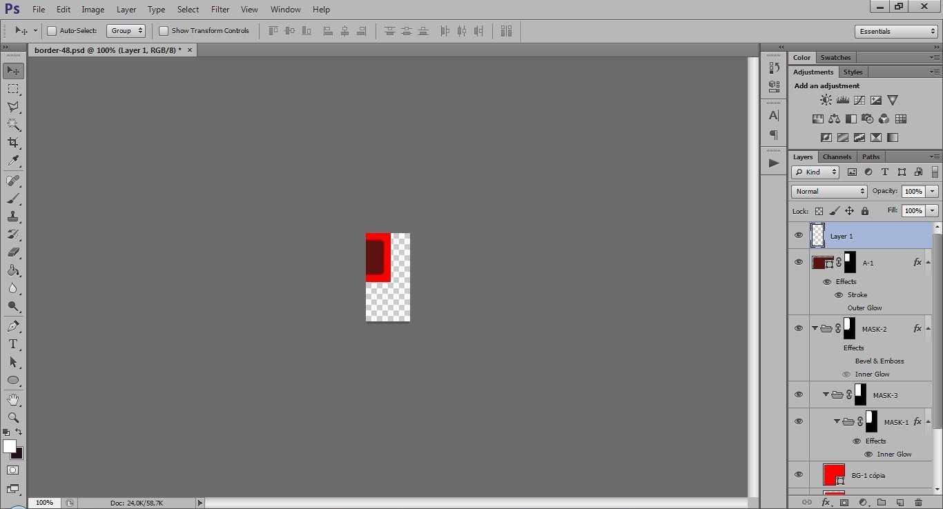Image resolution: width=943 pixels, height=509 pixels.
Task: Collapse the MASK-3 group triangle
Action: 826,395
